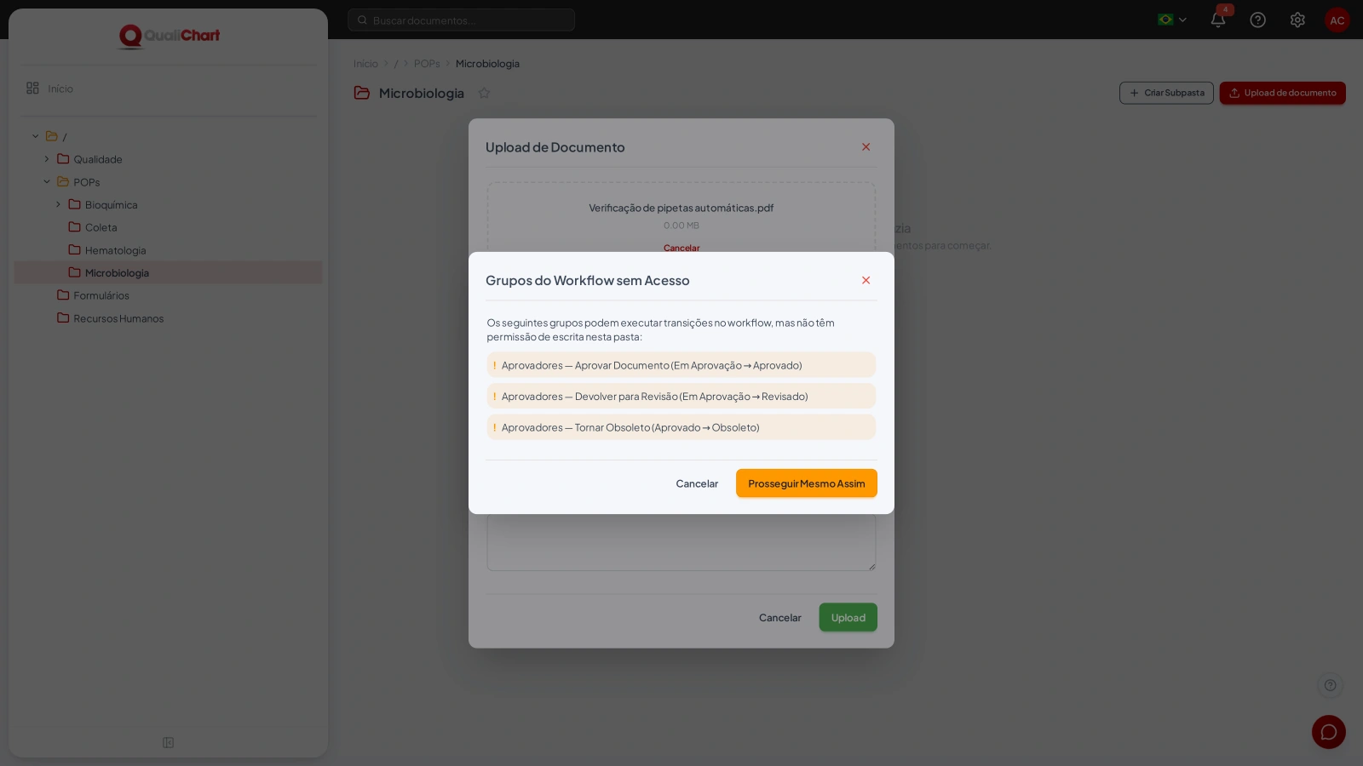The height and width of the screenshot is (766, 1363).
Task: Click the Tornar Obsoleto warning row
Action: pos(681,427)
